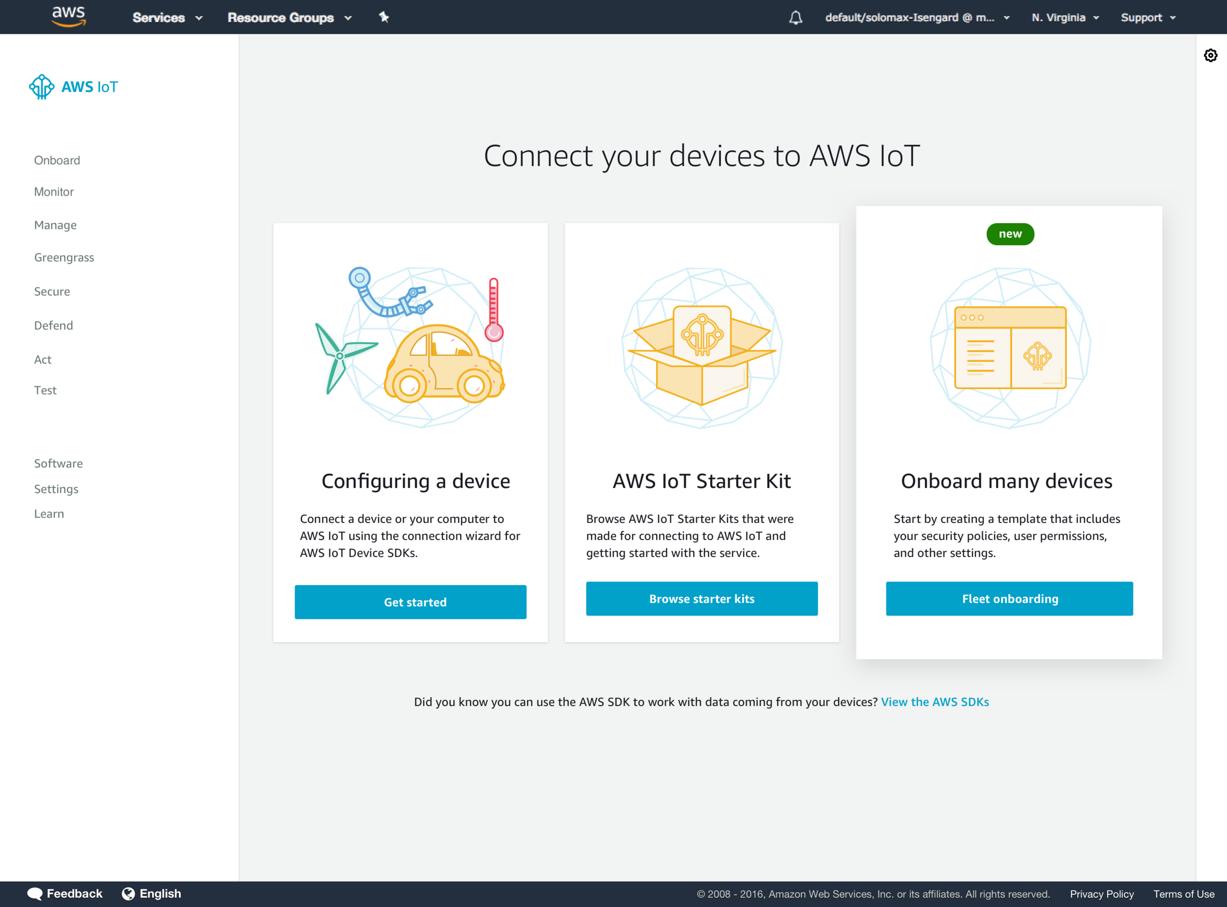Viewport: 1227px width, 907px height.
Task: Click English language label in footer
Action: (x=160, y=894)
